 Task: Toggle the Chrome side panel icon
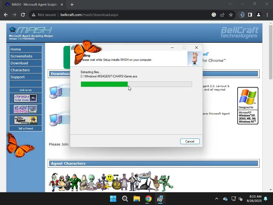coord(250,15)
